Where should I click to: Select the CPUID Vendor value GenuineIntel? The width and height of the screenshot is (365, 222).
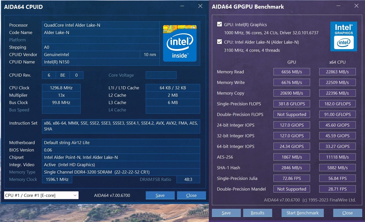91,55
